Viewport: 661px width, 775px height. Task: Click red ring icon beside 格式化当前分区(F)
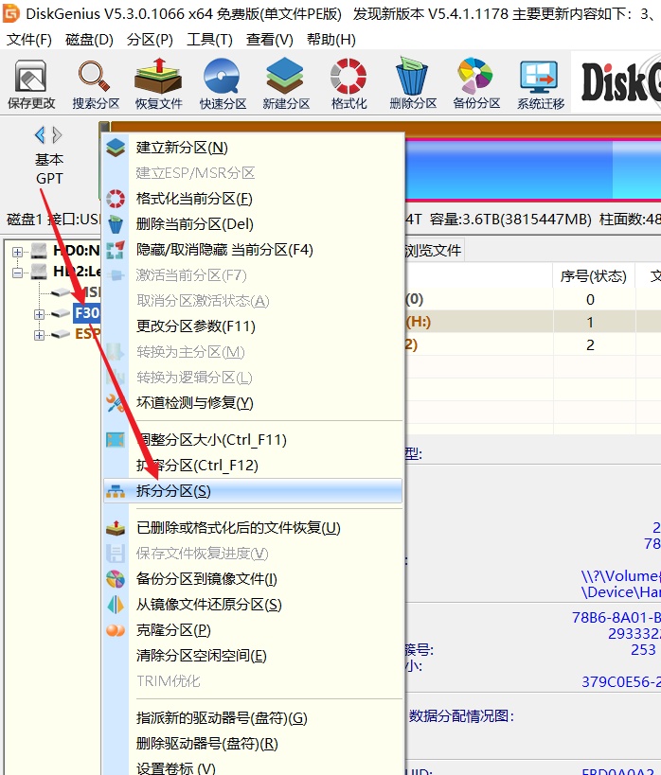pos(116,199)
